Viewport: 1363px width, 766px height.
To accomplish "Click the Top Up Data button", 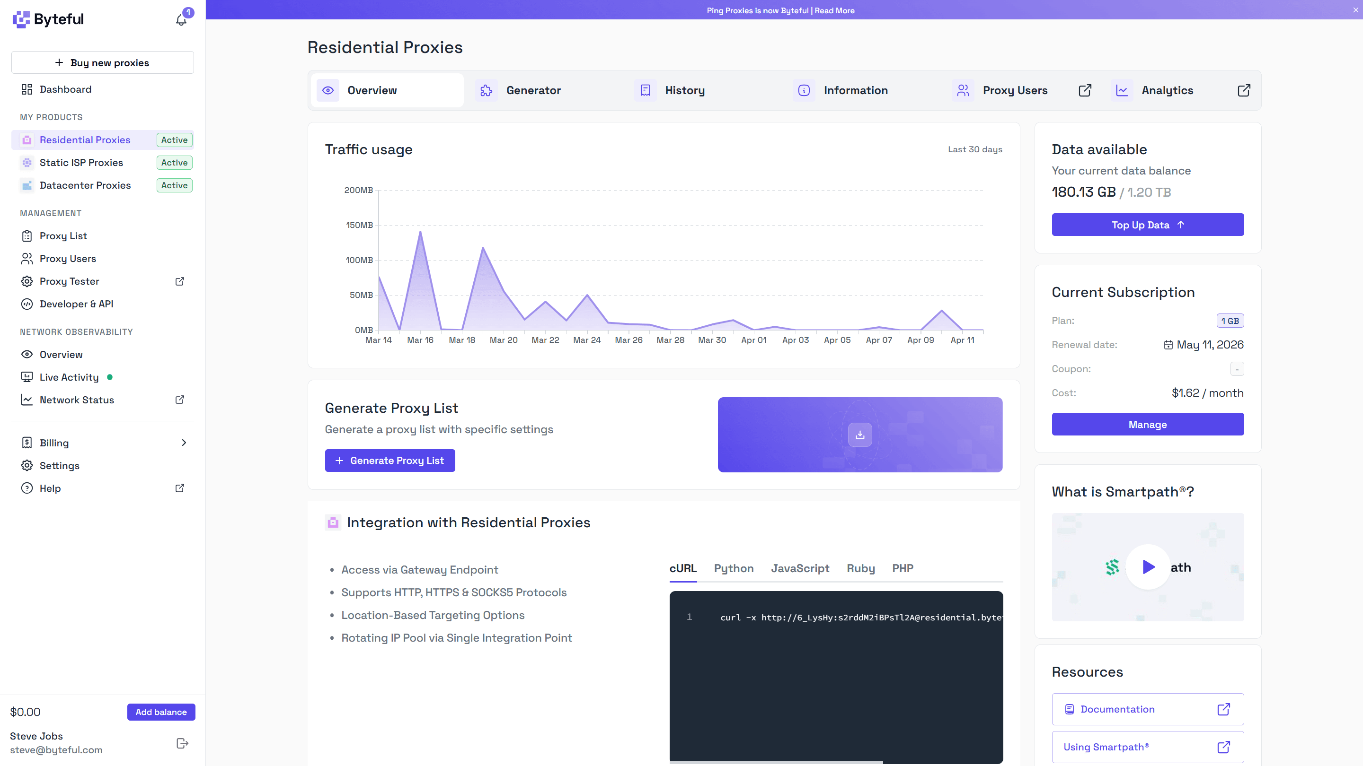I will (1148, 225).
